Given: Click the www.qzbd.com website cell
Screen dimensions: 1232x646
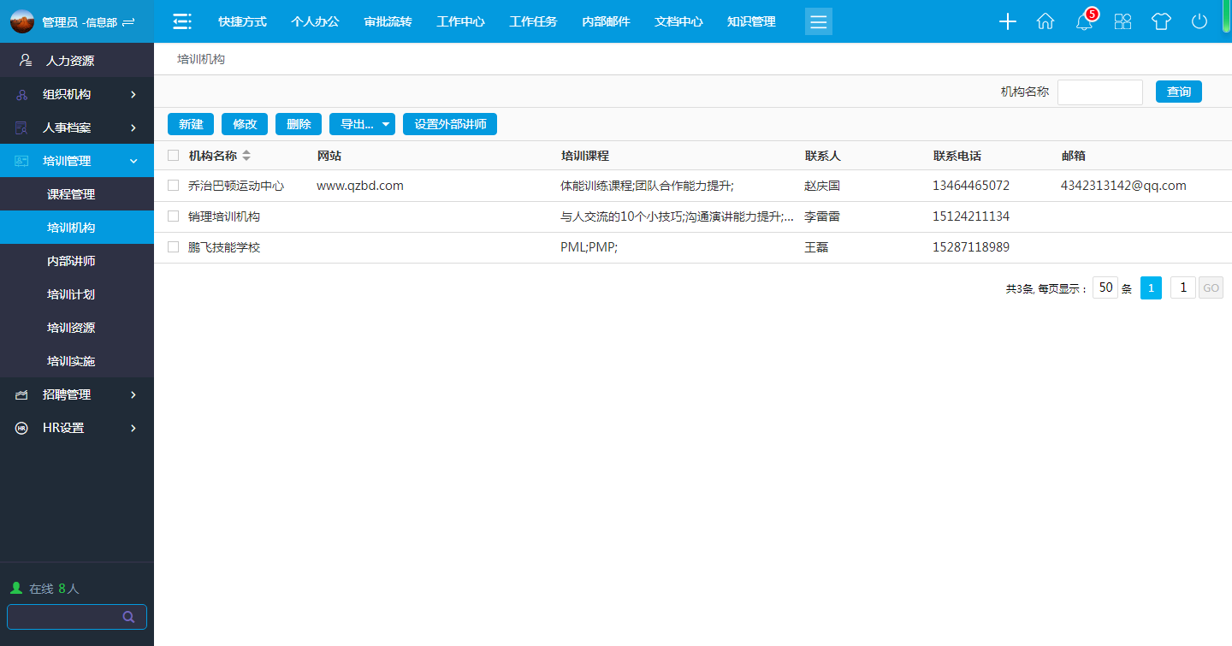Looking at the screenshot, I should coord(360,186).
